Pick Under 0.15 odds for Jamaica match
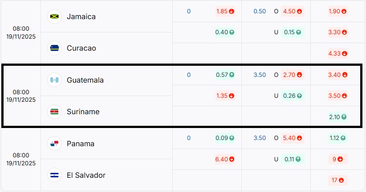Viewport: 366px width, 192px height. tap(293, 32)
